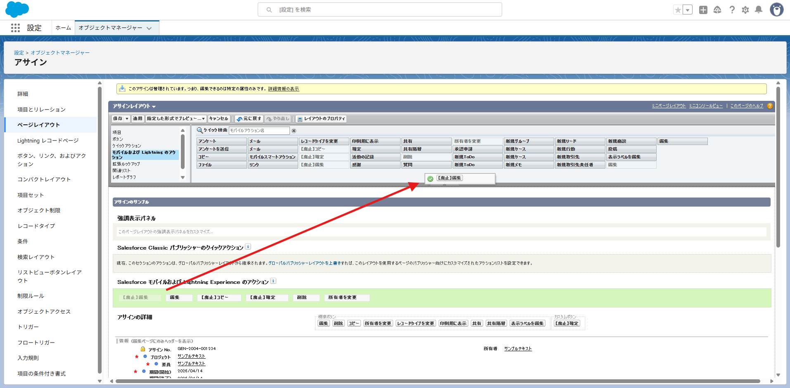Select 承認申請 in the palette
The width and height of the screenshot is (790, 388).
tap(478, 149)
